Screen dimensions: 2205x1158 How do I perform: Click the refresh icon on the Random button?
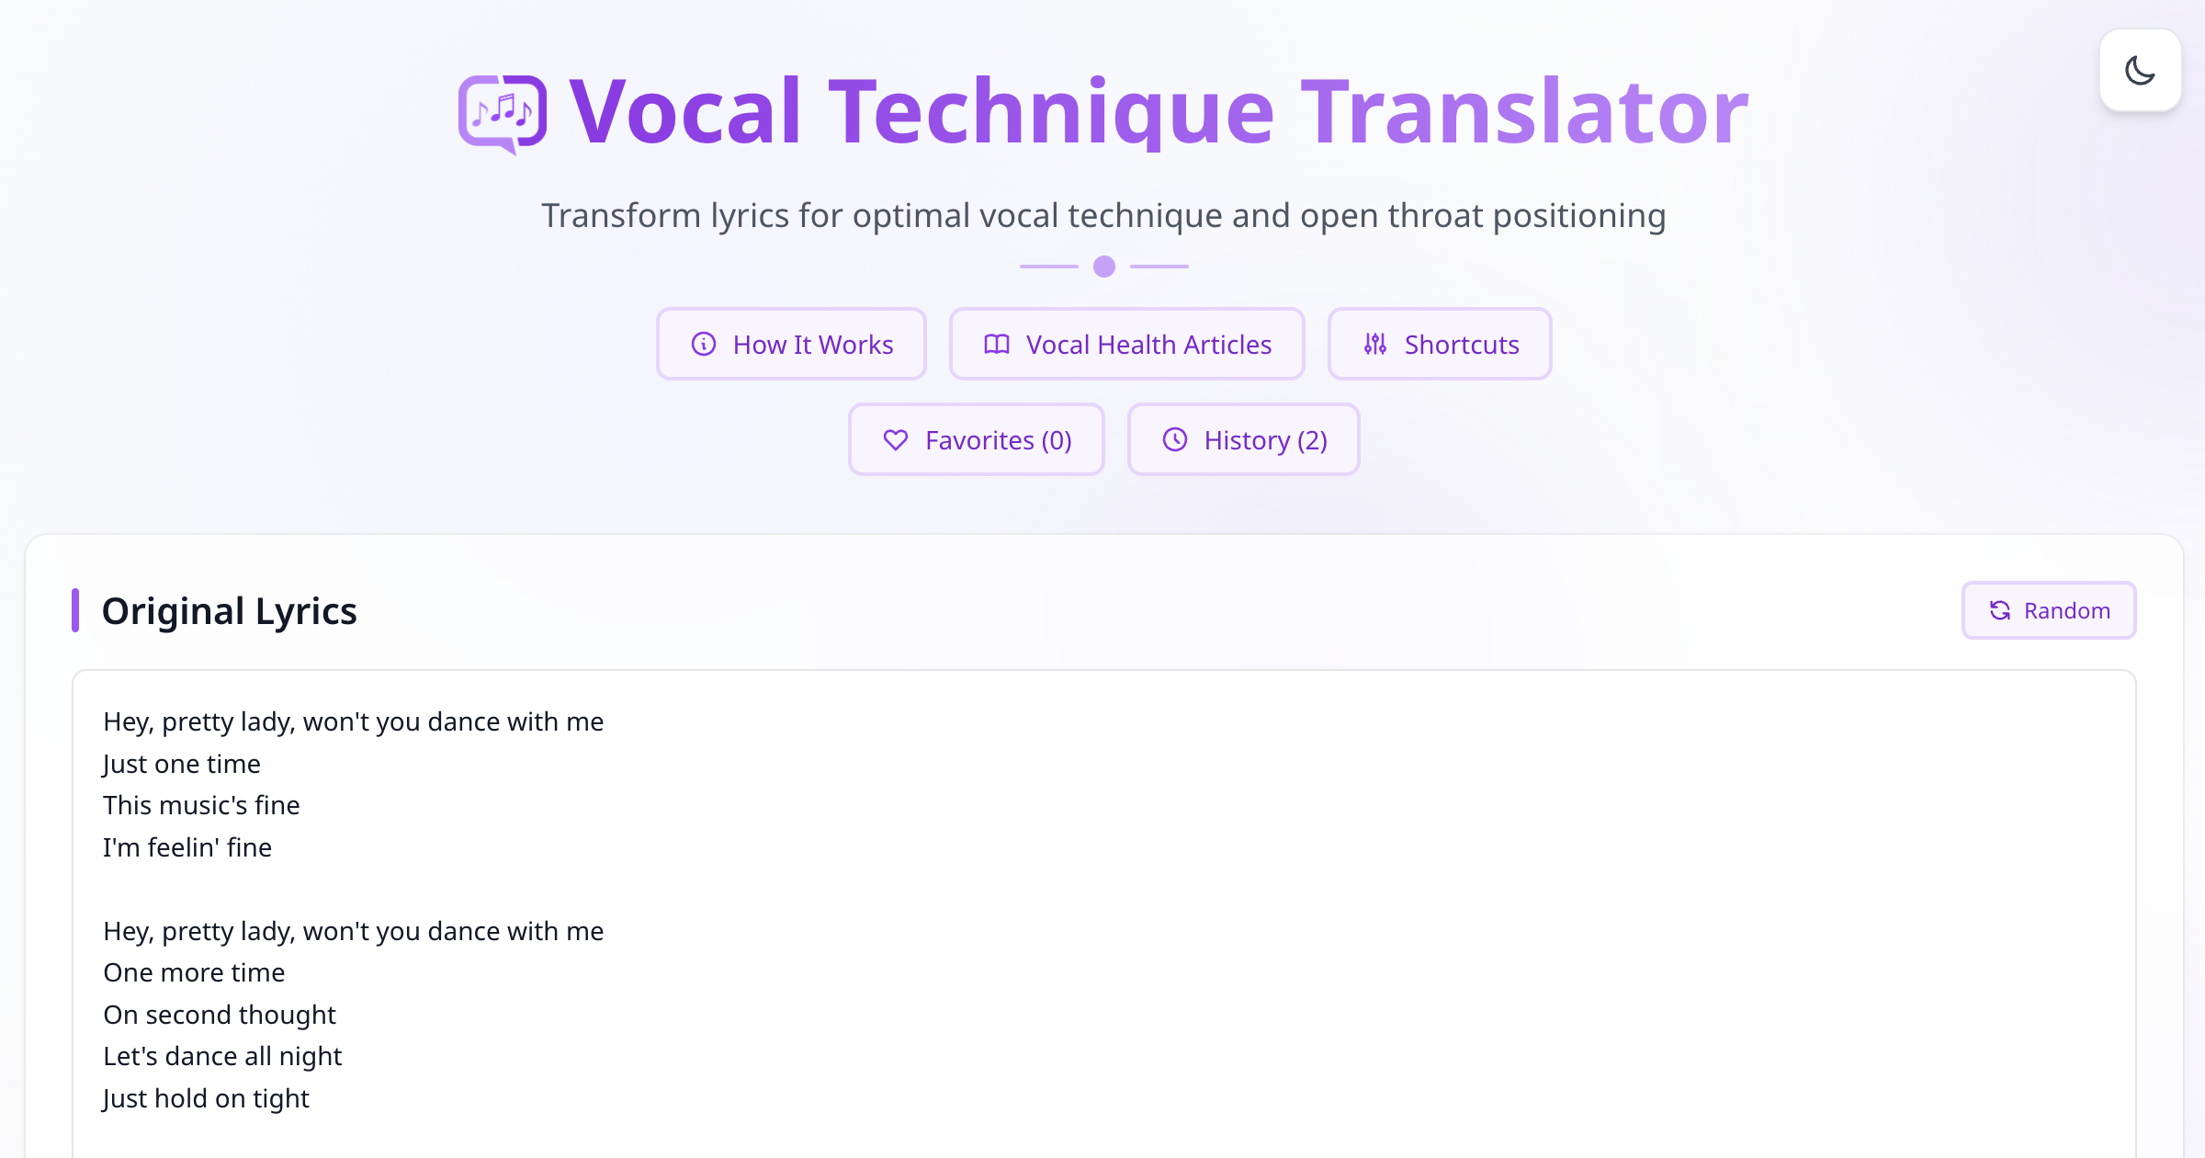pyautogui.click(x=2001, y=610)
